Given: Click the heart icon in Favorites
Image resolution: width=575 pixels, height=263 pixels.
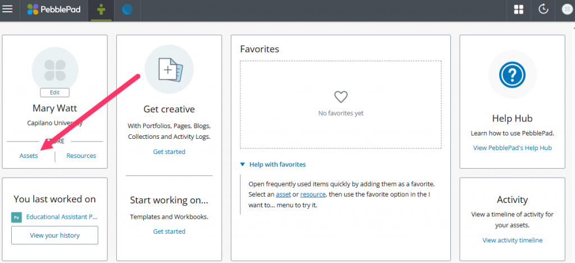Looking at the screenshot, I should click(x=341, y=97).
